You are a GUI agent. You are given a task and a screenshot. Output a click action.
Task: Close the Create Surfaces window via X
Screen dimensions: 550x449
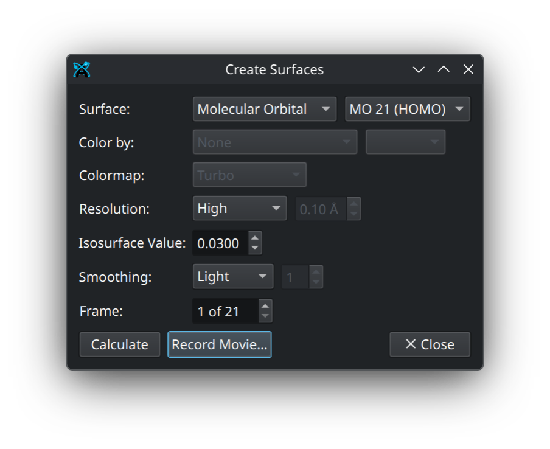(x=468, y=70)
